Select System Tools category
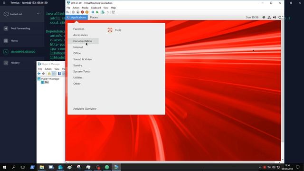 click(81, 71)
